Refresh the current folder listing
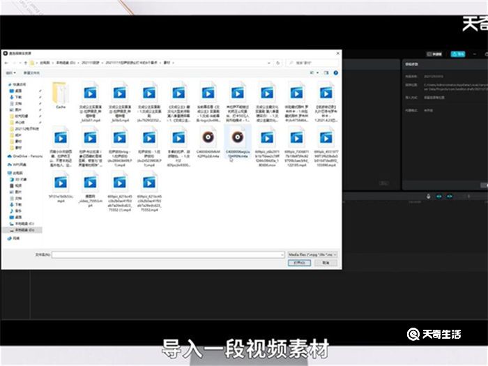 [x=278, y=63]
